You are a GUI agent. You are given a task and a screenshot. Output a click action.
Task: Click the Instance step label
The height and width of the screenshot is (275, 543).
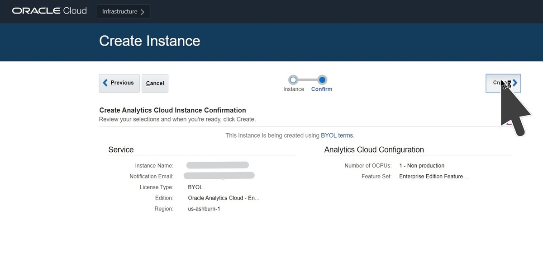294,89
